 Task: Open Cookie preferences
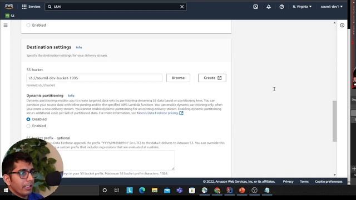click(x=329, y=182)
